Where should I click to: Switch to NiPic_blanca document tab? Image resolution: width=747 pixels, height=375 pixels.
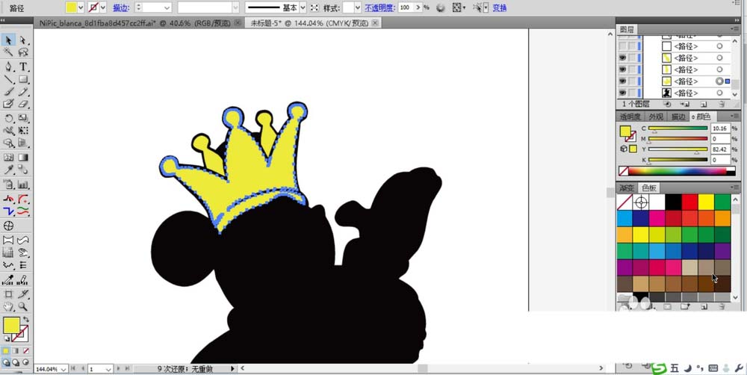click(x=134, y=22)
